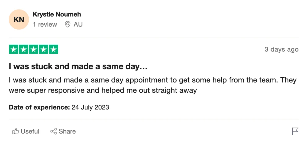Click the third green rating star
The height and width of the screenshot is (142, 308).
(34, 49)
